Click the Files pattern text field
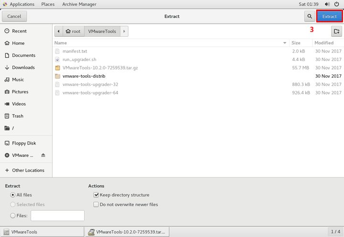 coord(57,216)
